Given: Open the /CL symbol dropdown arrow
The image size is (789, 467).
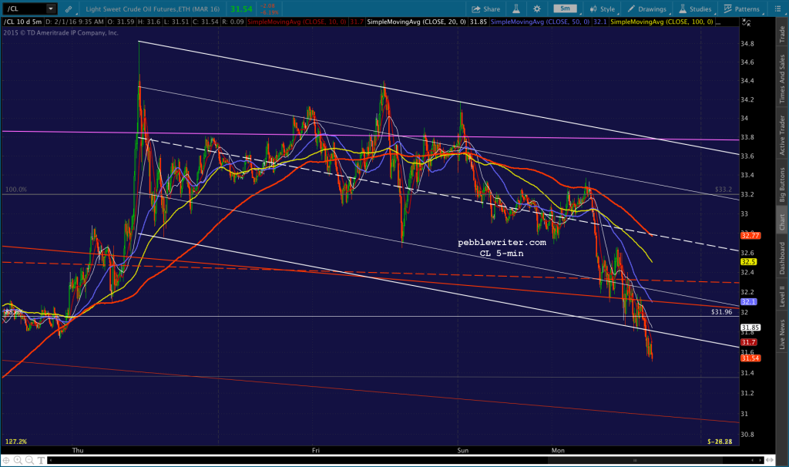Looking at the screenshot, I should (x=51, y=8).
